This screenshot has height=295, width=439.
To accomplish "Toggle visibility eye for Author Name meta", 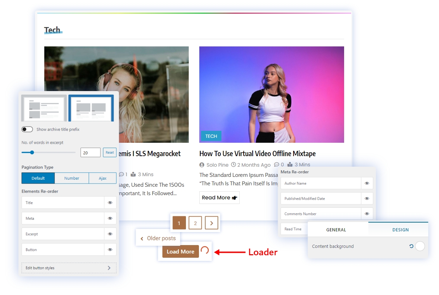I will click(367, 183).
